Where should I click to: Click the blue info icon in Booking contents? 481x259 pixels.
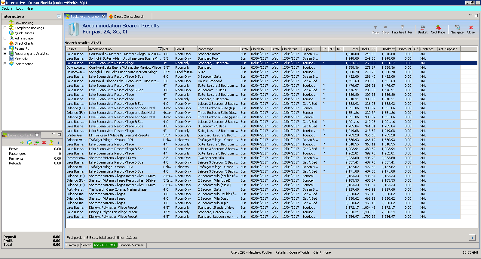click(58, 142)
